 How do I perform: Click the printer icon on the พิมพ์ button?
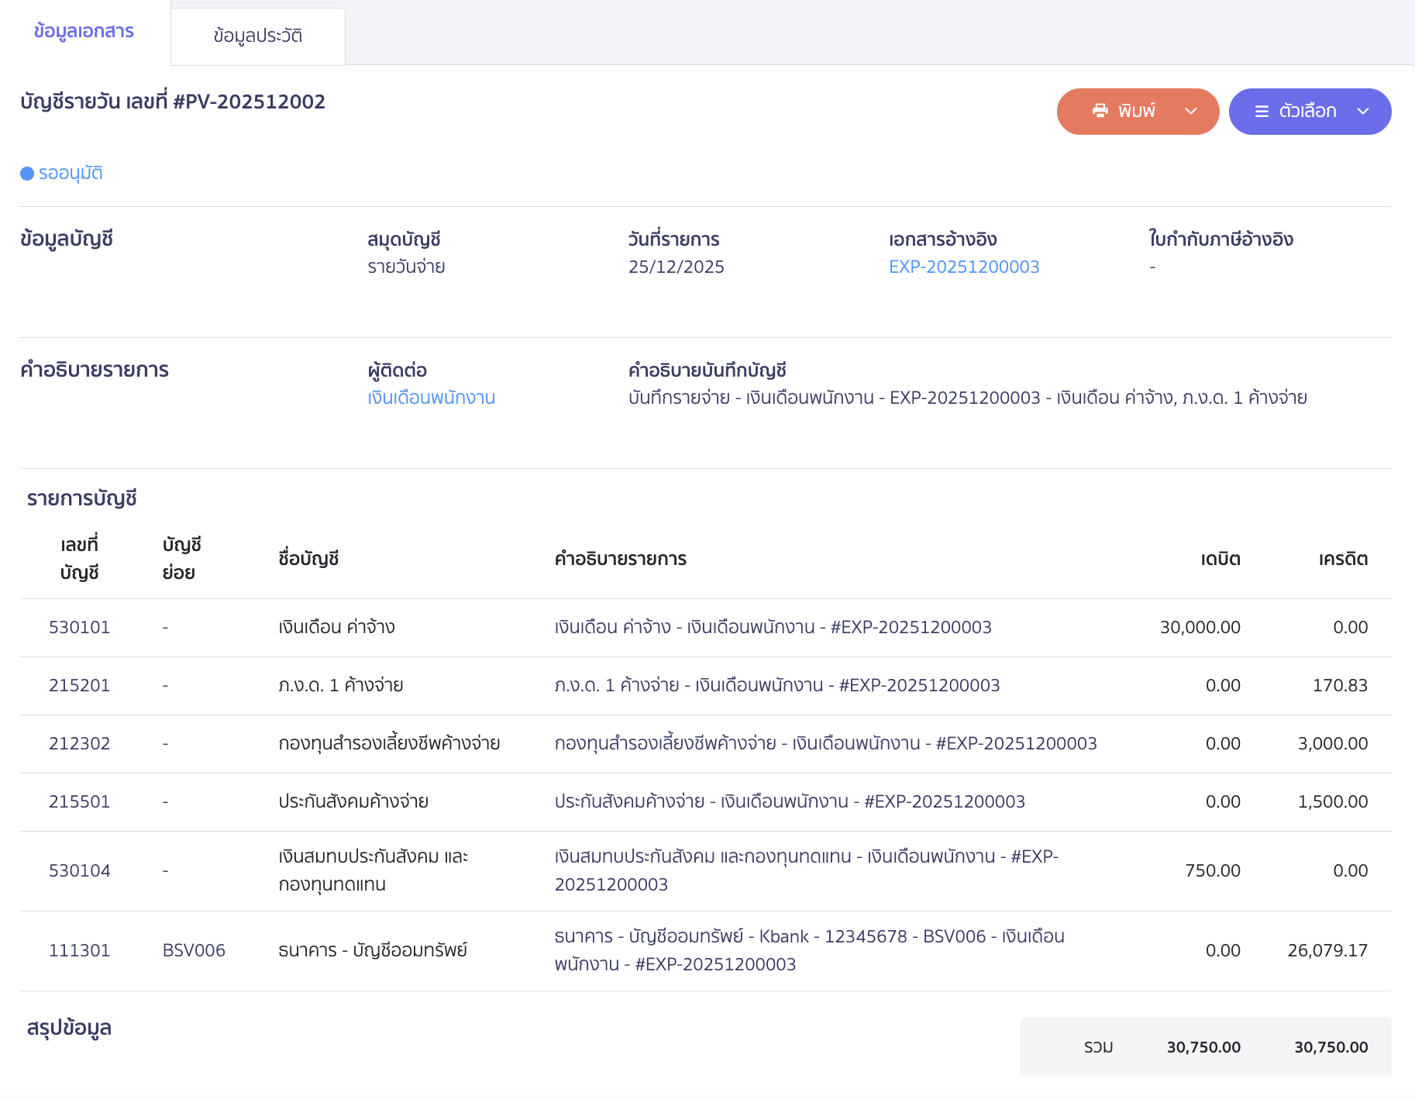click(1100, 111)
